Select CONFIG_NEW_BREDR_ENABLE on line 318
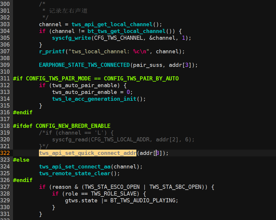The image size is (276, 220). (x=73, y=126)
